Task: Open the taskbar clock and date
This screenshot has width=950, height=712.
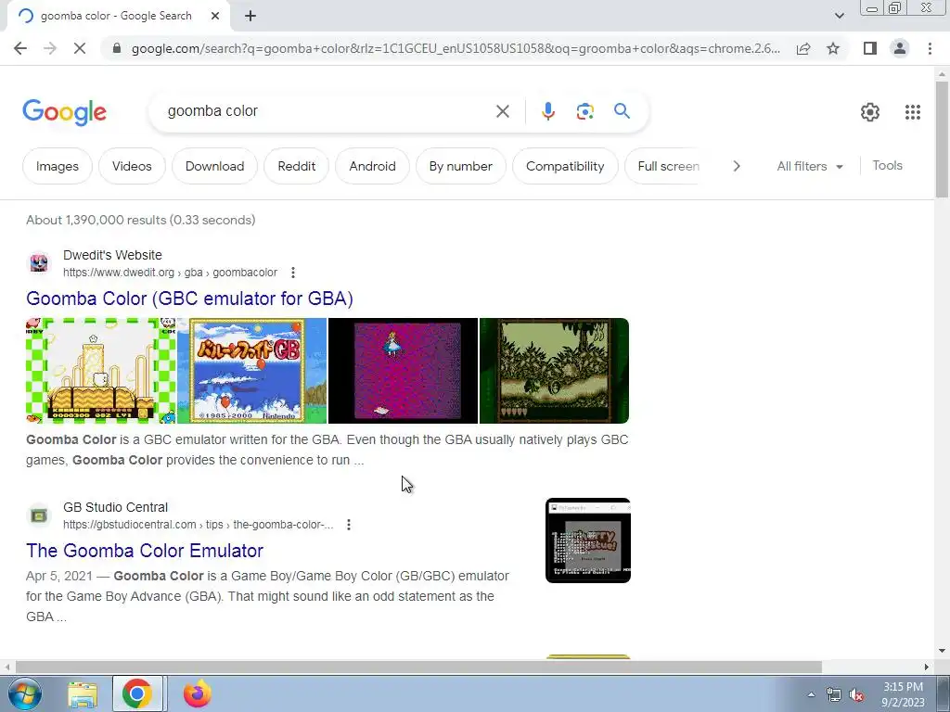Action: coord(903,694)
